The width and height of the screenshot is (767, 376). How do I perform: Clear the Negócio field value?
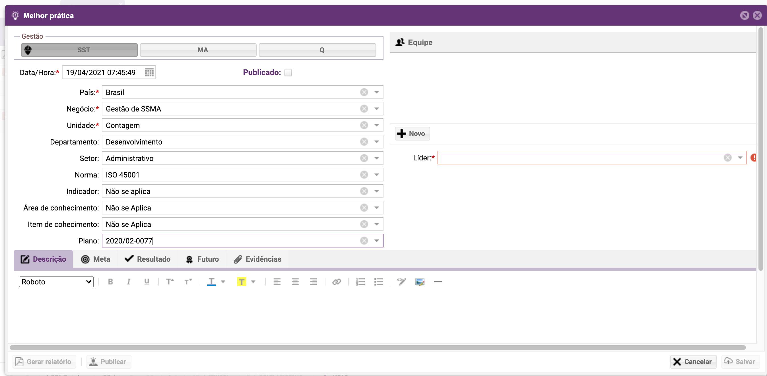(x=364, y=109)
